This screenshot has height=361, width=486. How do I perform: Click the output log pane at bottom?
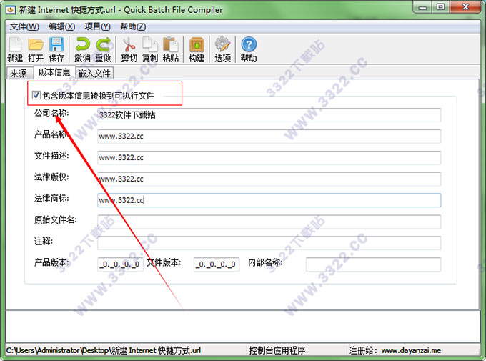pos(243,326)
